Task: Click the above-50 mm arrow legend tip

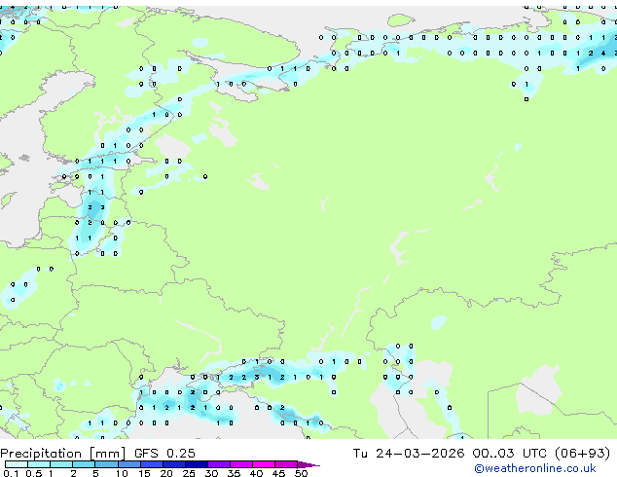Action: click(x=308, y=464)
